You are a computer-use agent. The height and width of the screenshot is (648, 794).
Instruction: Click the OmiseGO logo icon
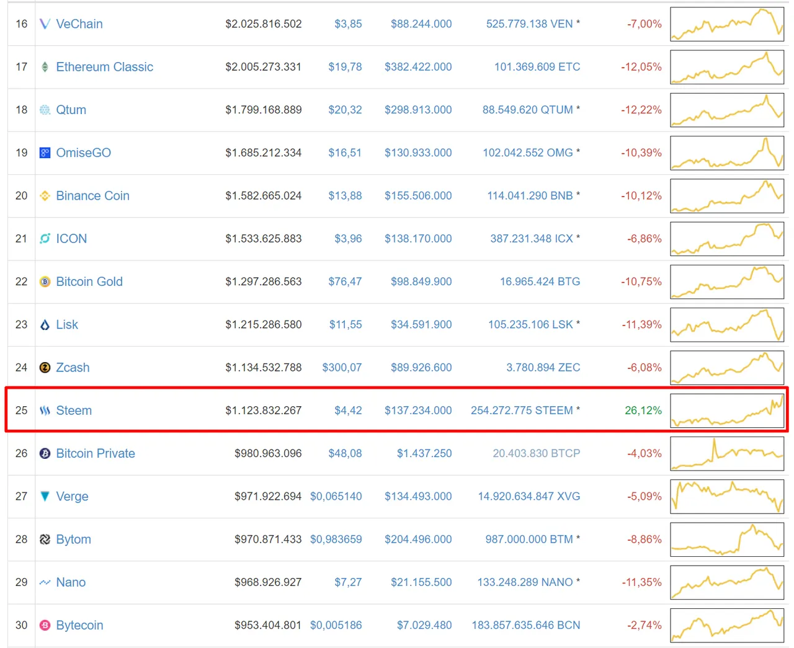click(x=45, y=153)
